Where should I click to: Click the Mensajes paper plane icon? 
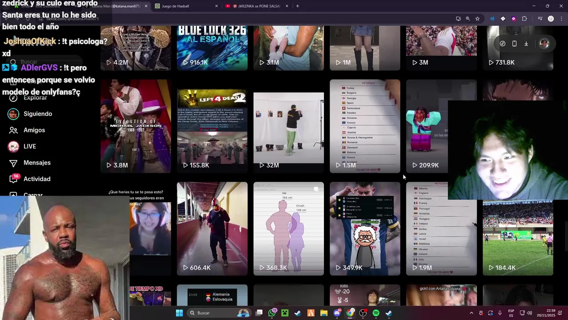pyautogui.click(x=13, y=163)
